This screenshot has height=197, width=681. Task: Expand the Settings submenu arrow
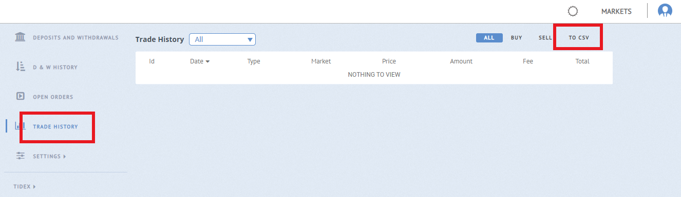pos(65,157)
